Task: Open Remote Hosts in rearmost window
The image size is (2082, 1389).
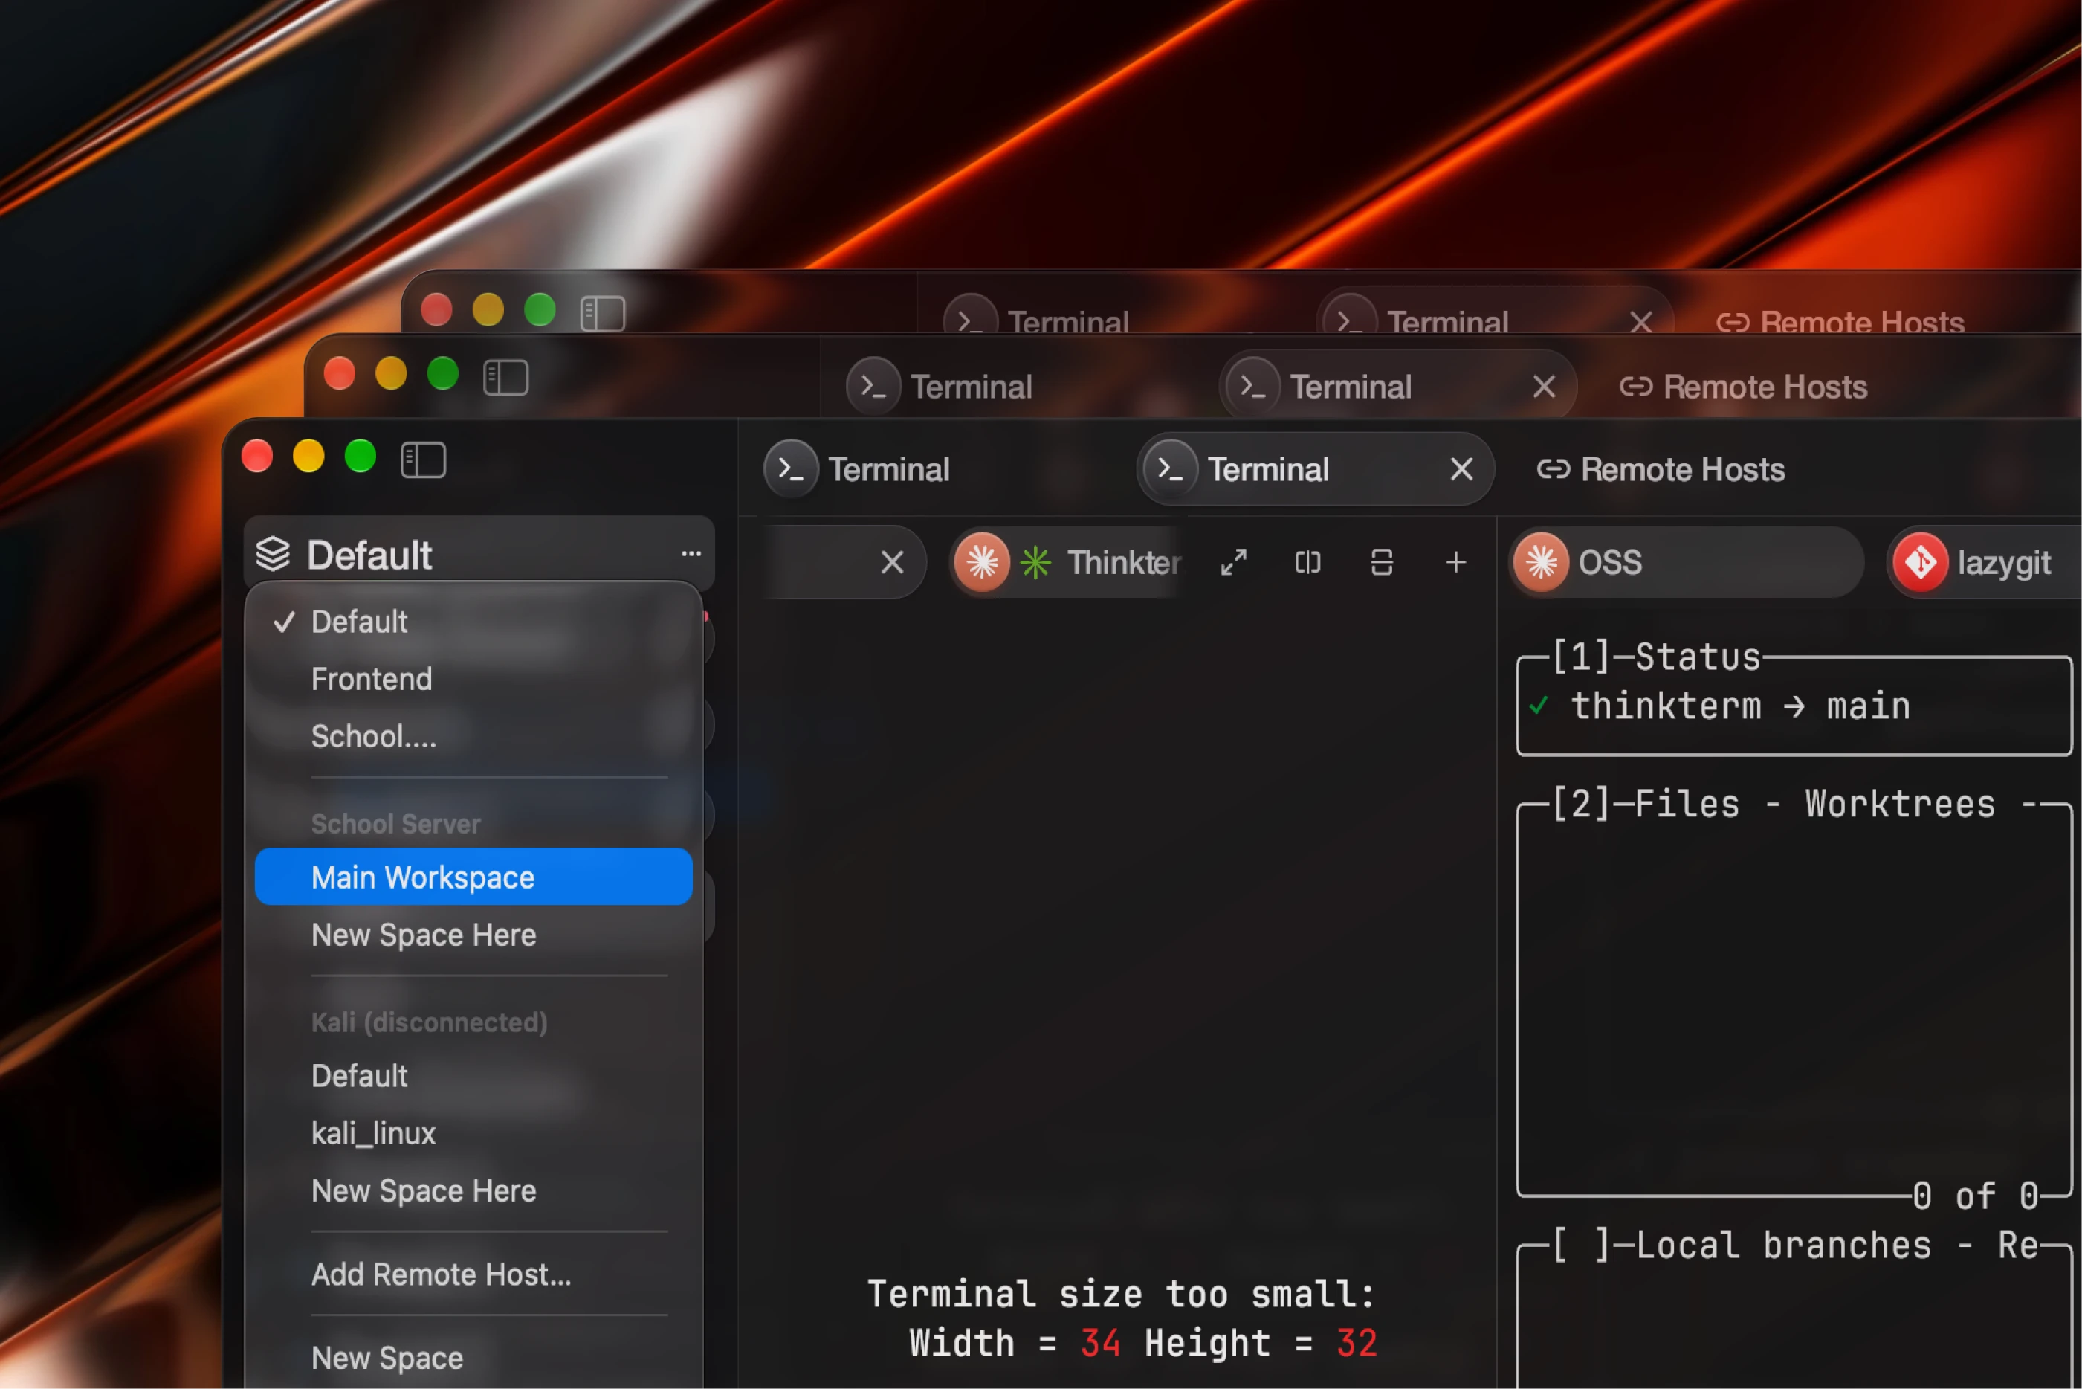Action: [1840, 321]
